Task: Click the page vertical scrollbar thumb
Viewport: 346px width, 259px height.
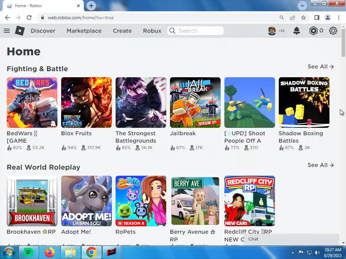Action: click(x=343, y=42)
